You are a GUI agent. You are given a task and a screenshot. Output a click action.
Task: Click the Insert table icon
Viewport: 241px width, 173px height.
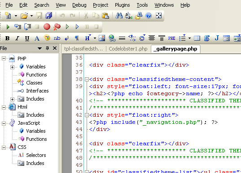click(197, 38)
